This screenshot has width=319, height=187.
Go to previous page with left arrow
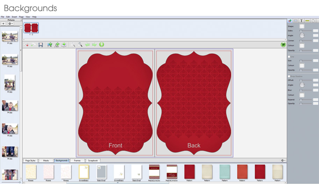point(87,44)
